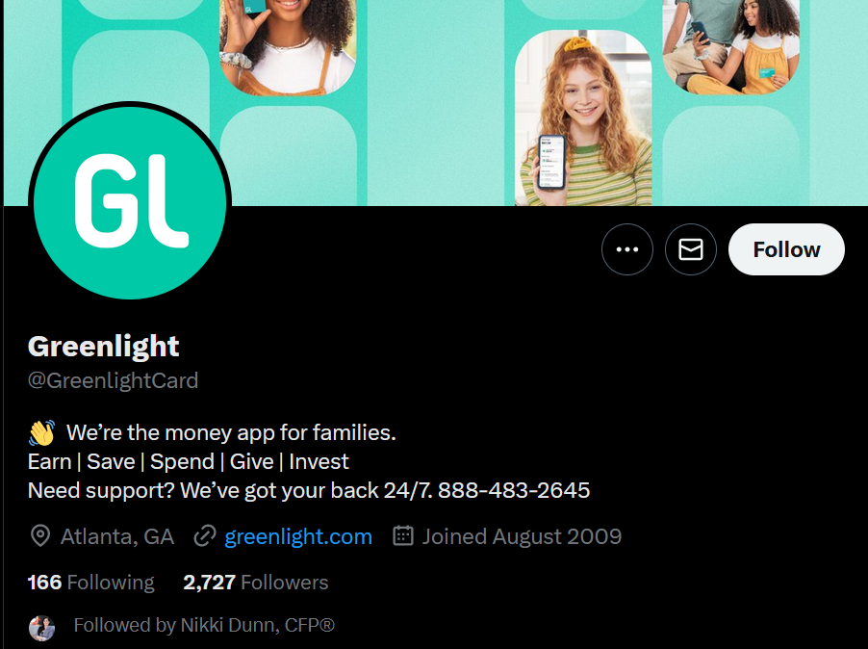Click the location pin icon
The width and height of the screenshot is (868, 649).
pyautogui.click(x=39, y=536)
